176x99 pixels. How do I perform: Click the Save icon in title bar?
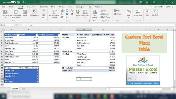point(18,2)
